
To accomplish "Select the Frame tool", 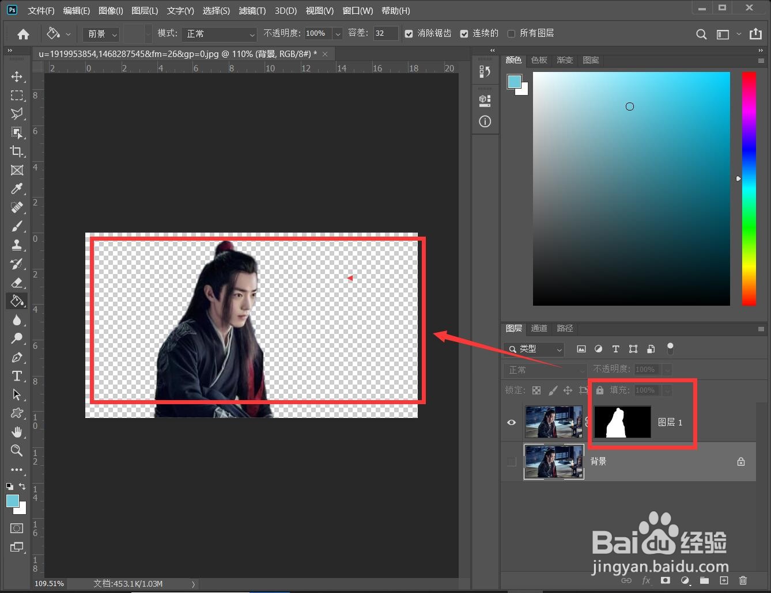I will click(17, 170).
